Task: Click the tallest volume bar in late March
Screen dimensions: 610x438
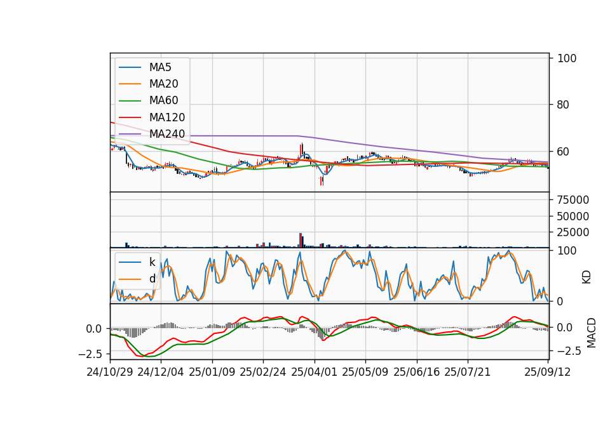Action: click(301, 240)
